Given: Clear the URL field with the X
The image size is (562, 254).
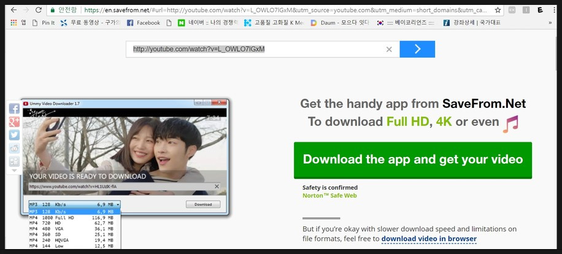Looking at the screenshot, I should point(389,50).
